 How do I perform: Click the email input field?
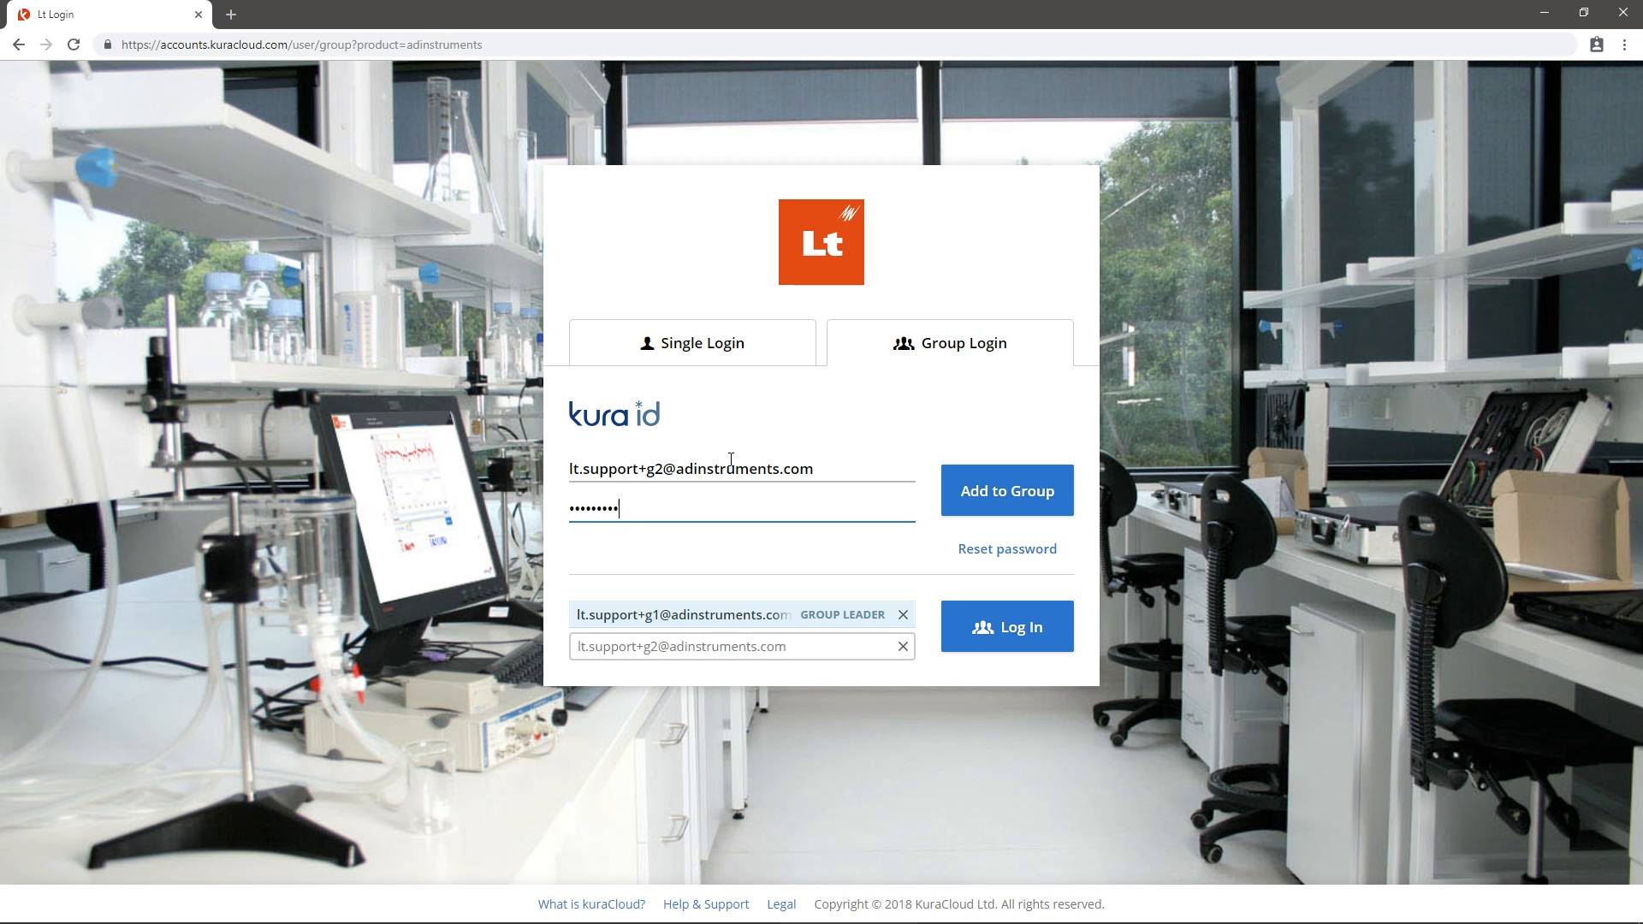click(741, 468)
